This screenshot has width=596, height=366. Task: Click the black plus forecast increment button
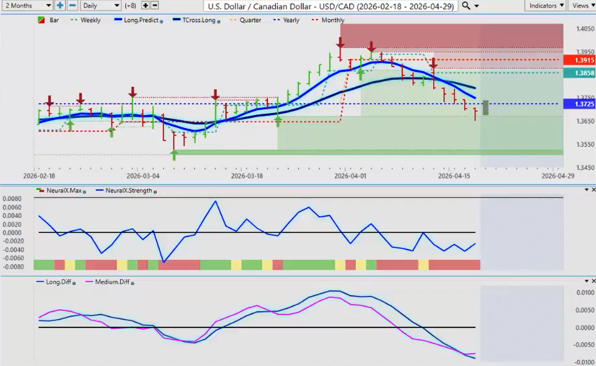[145, 6]
